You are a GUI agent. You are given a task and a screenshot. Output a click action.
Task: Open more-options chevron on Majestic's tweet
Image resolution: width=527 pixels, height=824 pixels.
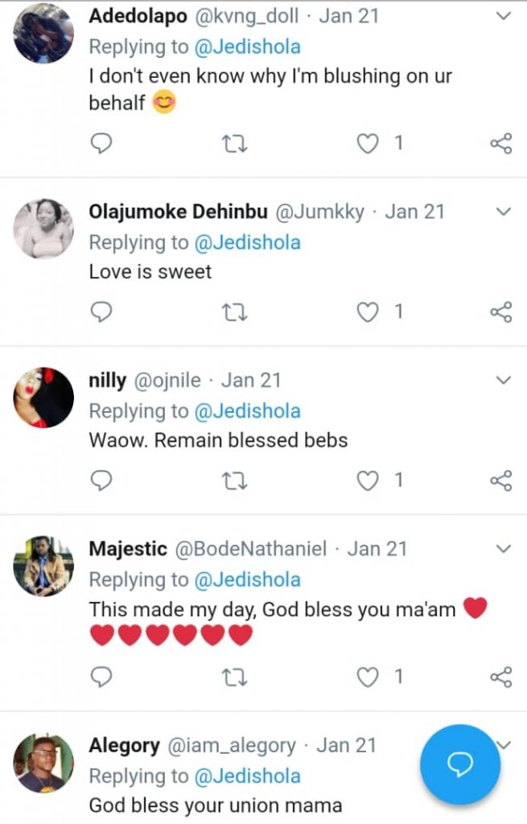coord(503,549)
